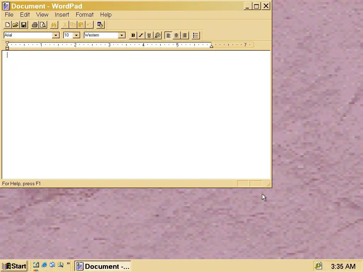
Task: Open the Edit menu
Action: 25,15
